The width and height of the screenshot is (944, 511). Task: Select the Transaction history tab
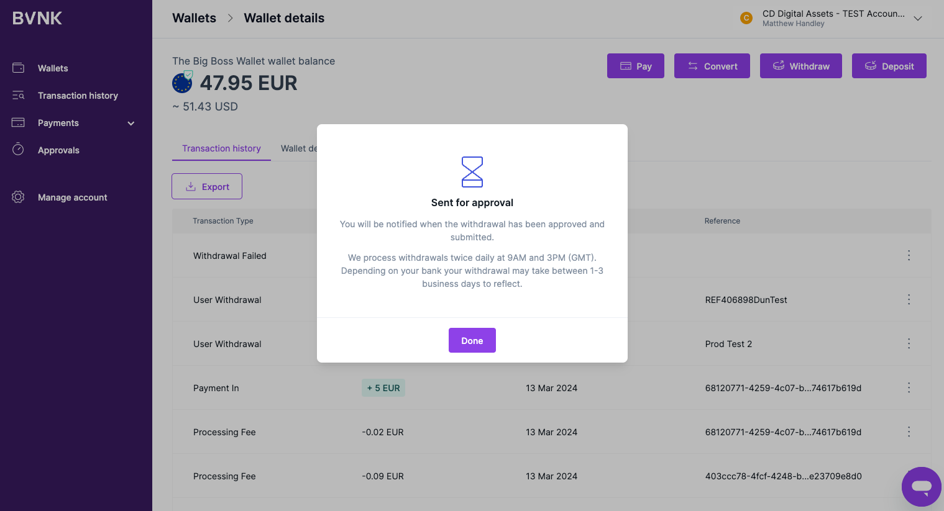click(x=221, y=148)
